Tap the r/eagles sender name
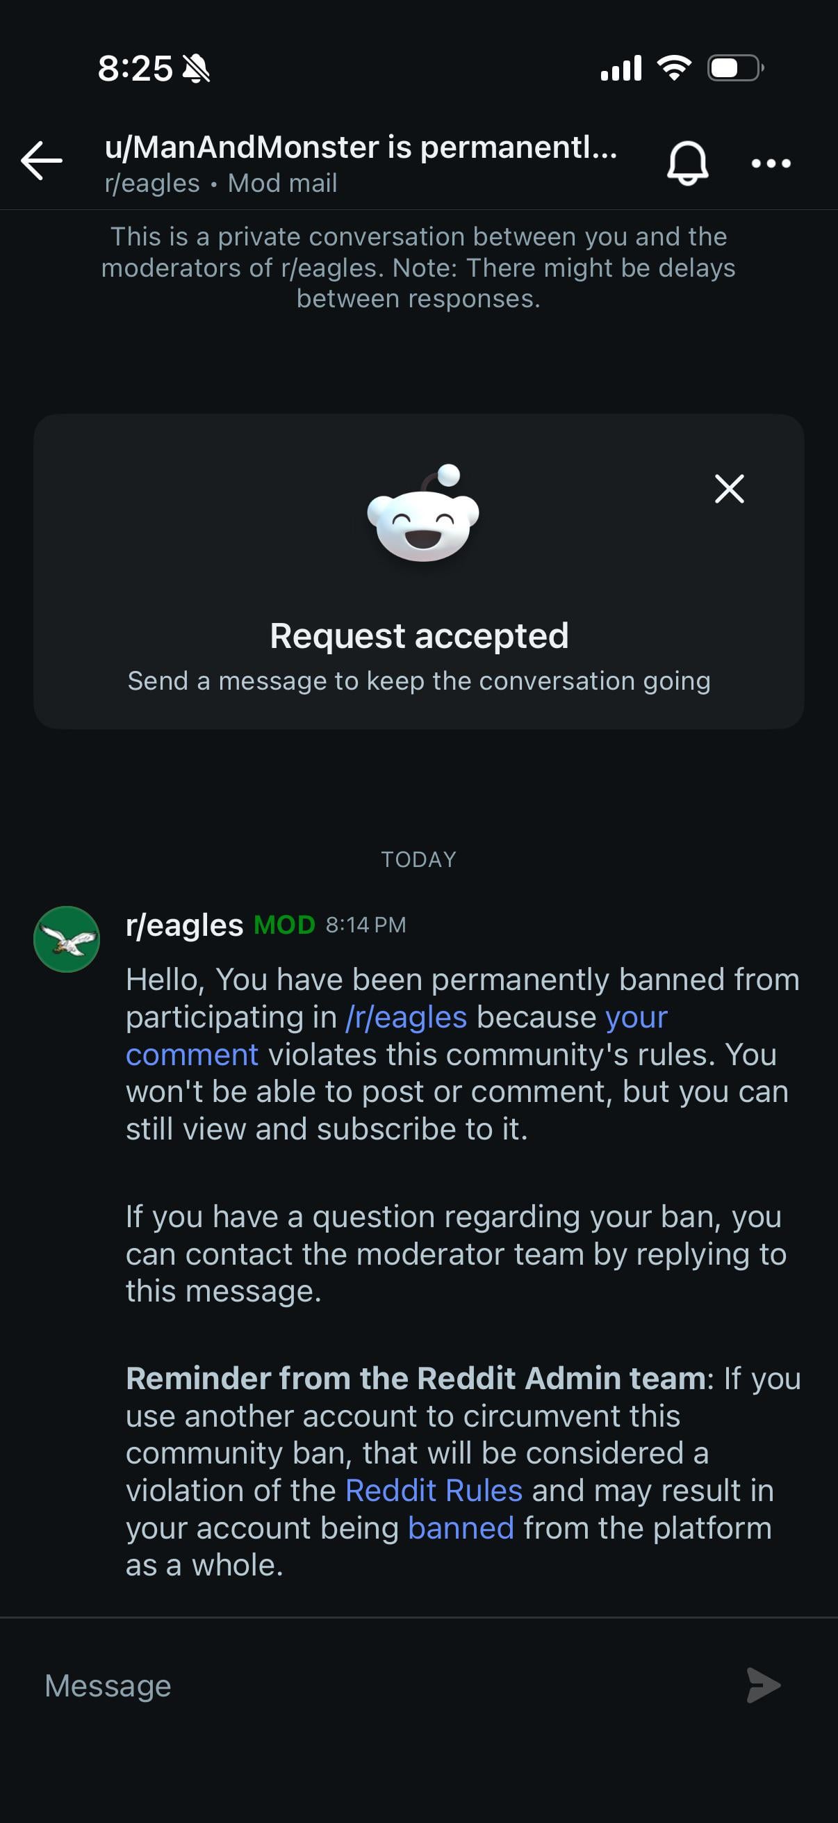The width and height of the screenshot is (838, 1823). point(184,925)
